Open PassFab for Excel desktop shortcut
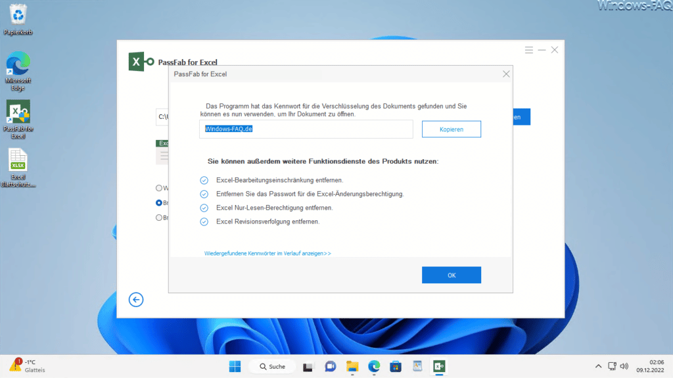This screenshot has height=378, width=673. [x=18, y=120]
